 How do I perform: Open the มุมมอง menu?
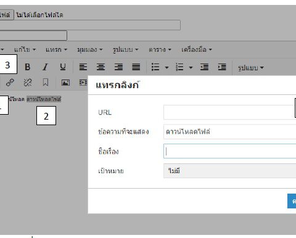coord(90,49)
